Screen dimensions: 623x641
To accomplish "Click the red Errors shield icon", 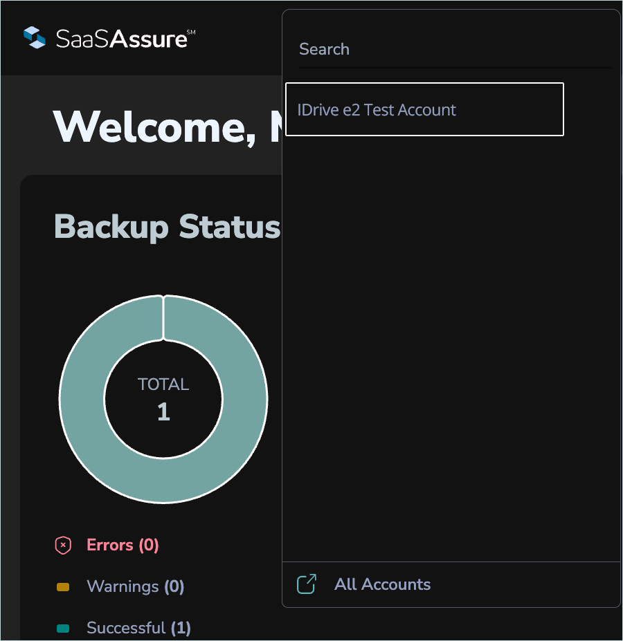I will 63,546.
